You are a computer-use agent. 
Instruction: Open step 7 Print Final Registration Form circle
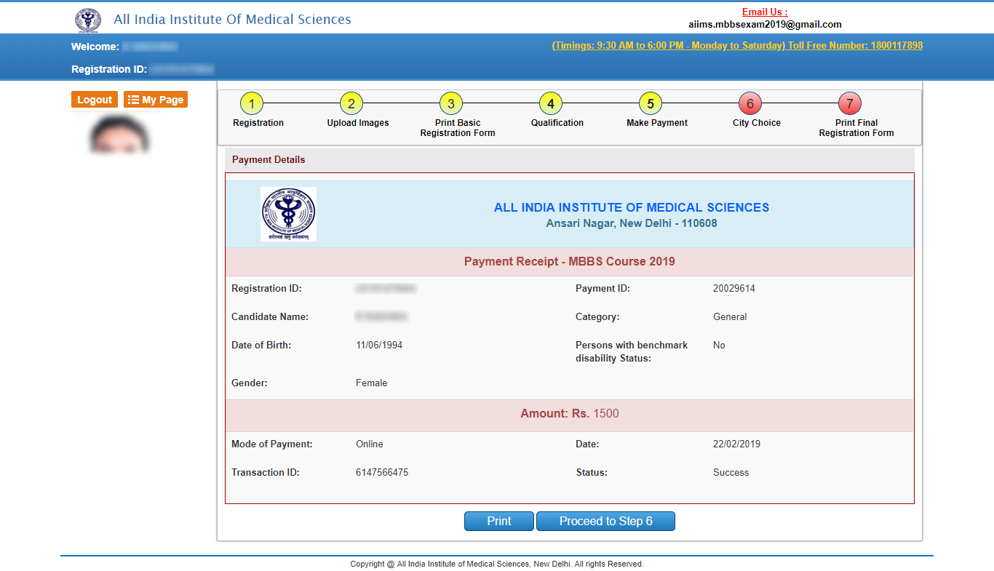pos(850,104)
